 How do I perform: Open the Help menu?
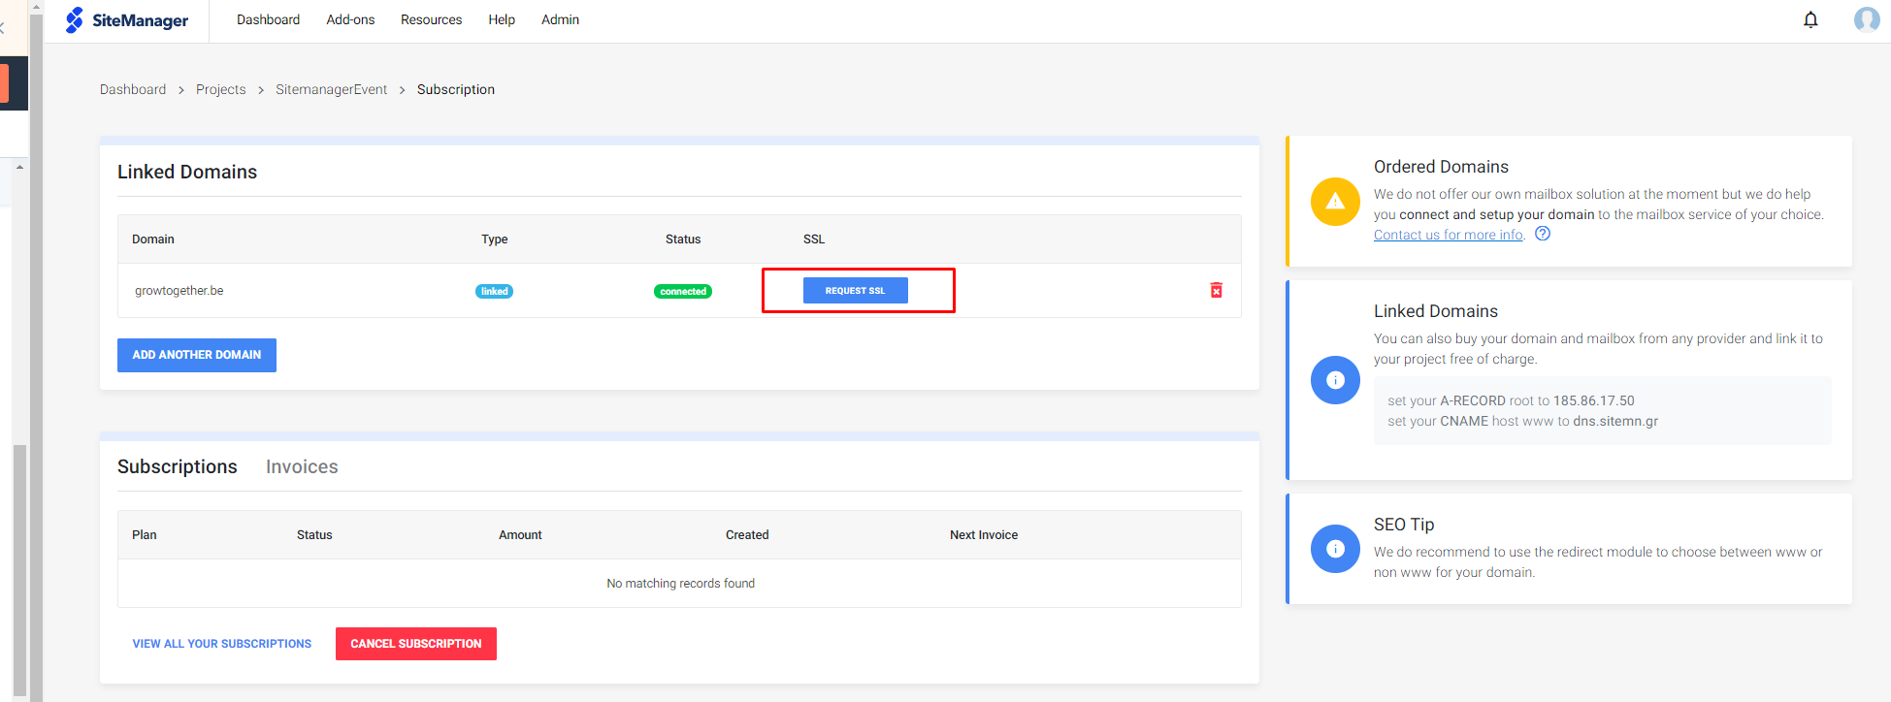tap(502, 19)
